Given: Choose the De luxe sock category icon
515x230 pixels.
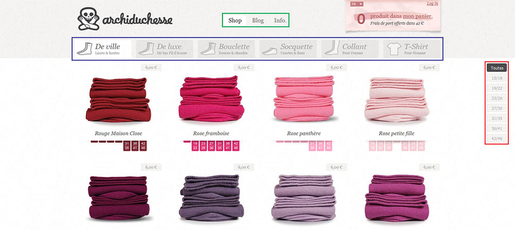Looking at the screenshot, I should (146, 48).
